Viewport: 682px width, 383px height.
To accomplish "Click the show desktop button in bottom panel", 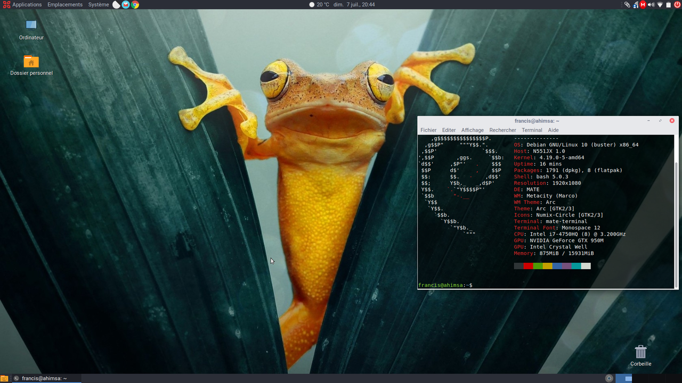I will 4,378.
